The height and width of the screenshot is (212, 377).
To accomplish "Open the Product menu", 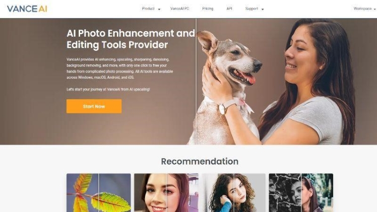I will point(148,9).
